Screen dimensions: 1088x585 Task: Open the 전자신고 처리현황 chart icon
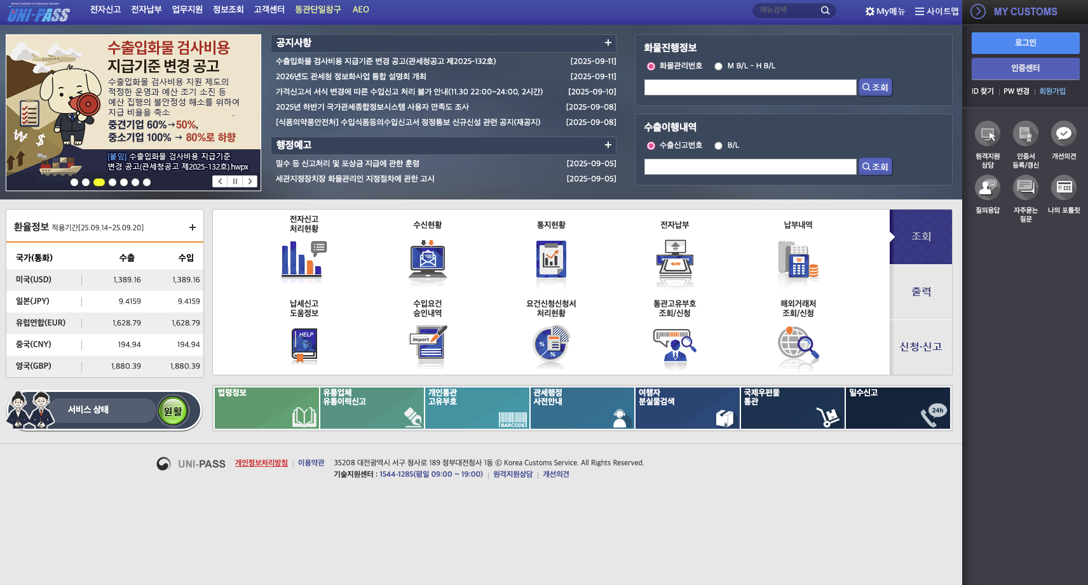click(x=304, y=261)
